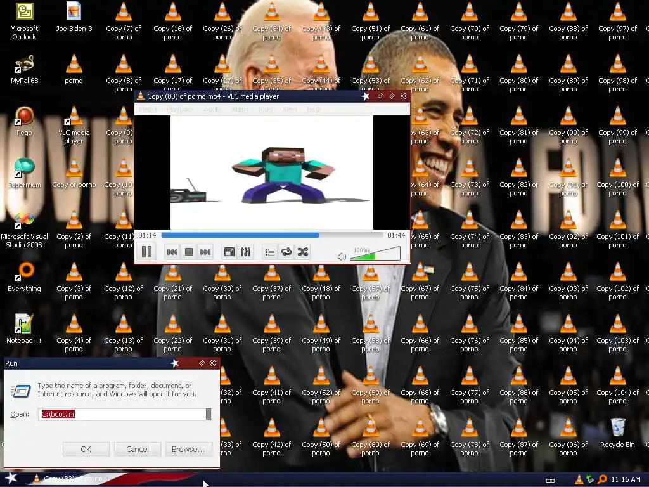Open VLC extended settings (equalizer icon)
The width and height of the screenshot is (649, 487).
(x=245, y=252)
